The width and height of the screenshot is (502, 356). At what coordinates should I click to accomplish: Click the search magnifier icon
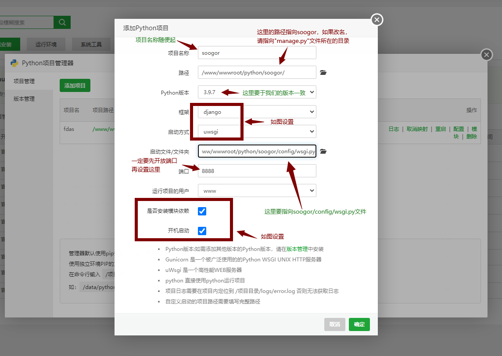(62, 22)
